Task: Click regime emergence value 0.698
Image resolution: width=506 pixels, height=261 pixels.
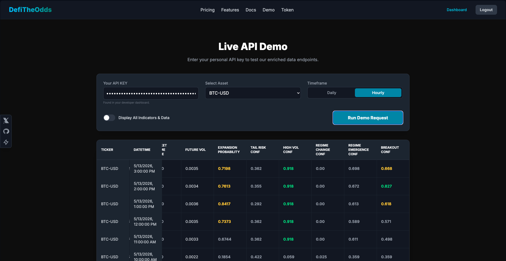Action: pyautogui.click(x=354, y=169)
